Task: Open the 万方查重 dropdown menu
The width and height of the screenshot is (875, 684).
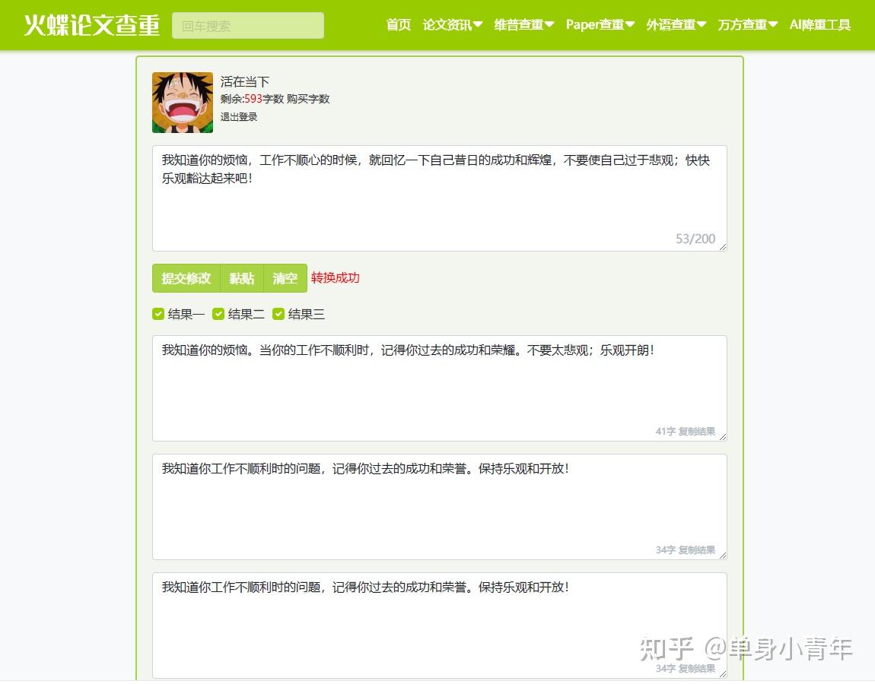Action: click(x=746, y=24)
